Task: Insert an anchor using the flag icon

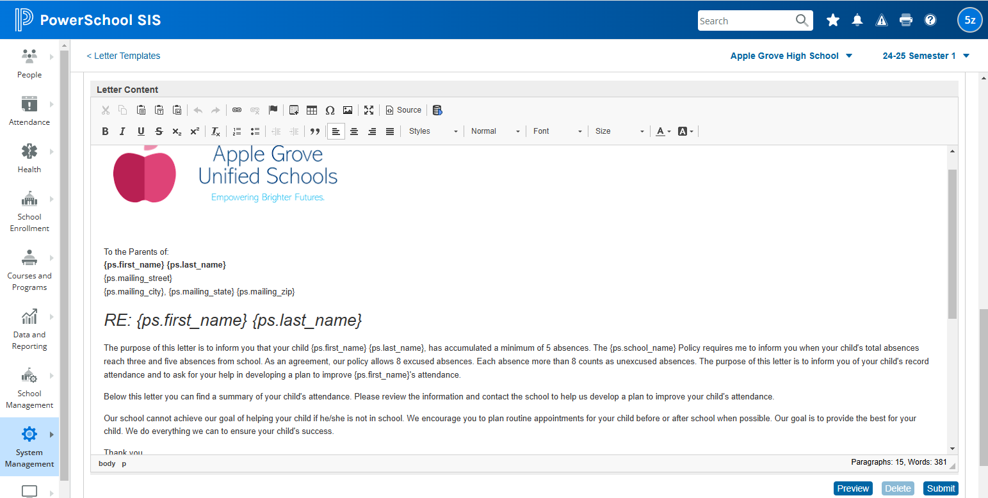Action: coord(273,110)
